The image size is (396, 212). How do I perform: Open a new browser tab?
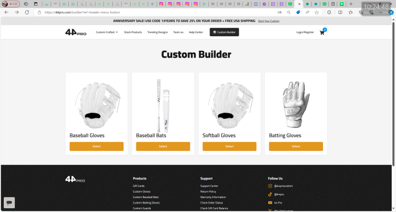pos(351,4)
